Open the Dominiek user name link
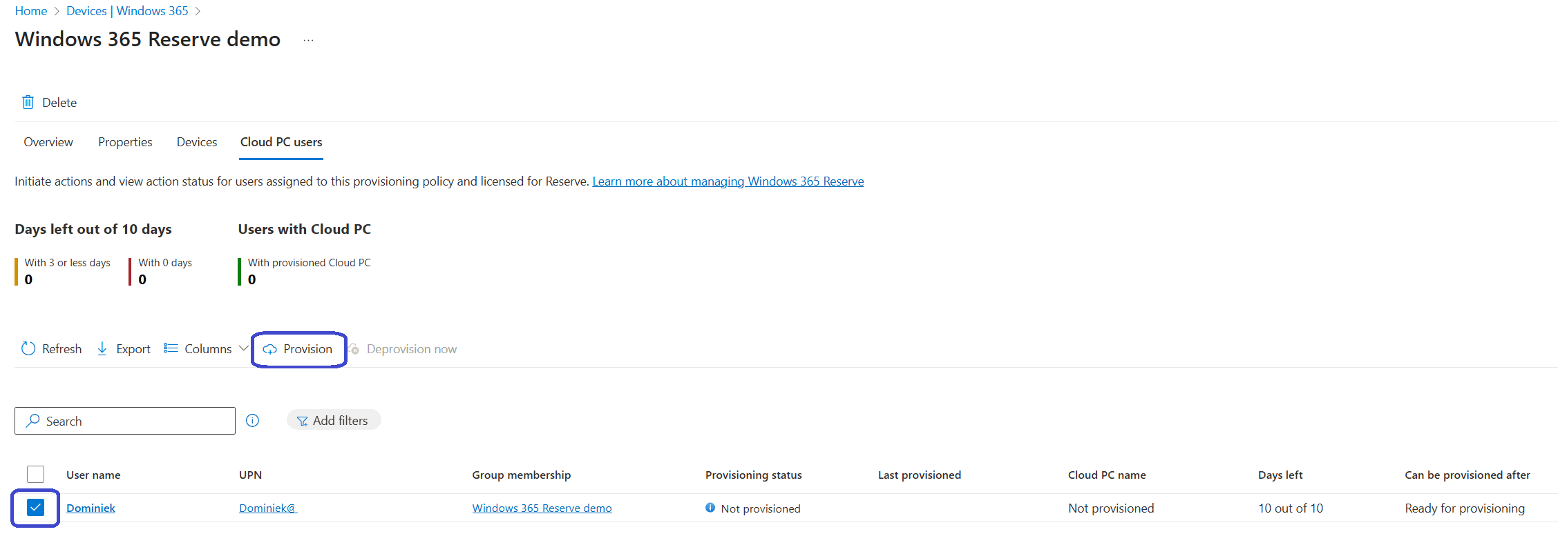 coord(91,508)
